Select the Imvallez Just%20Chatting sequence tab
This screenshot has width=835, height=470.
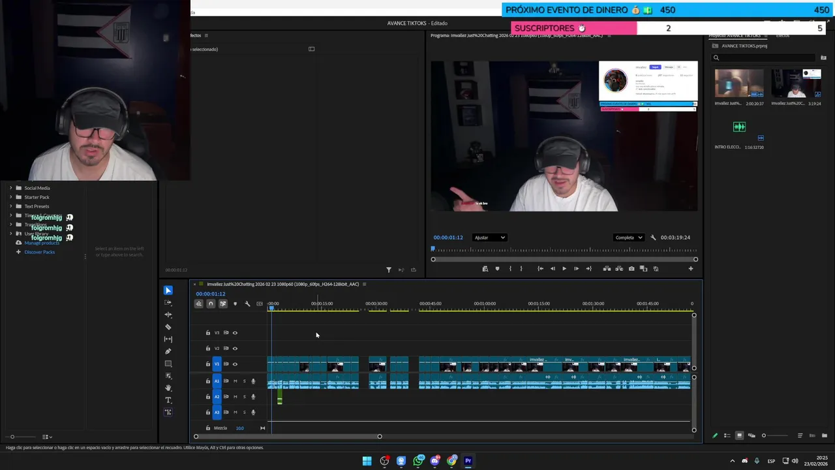[282, 284]
